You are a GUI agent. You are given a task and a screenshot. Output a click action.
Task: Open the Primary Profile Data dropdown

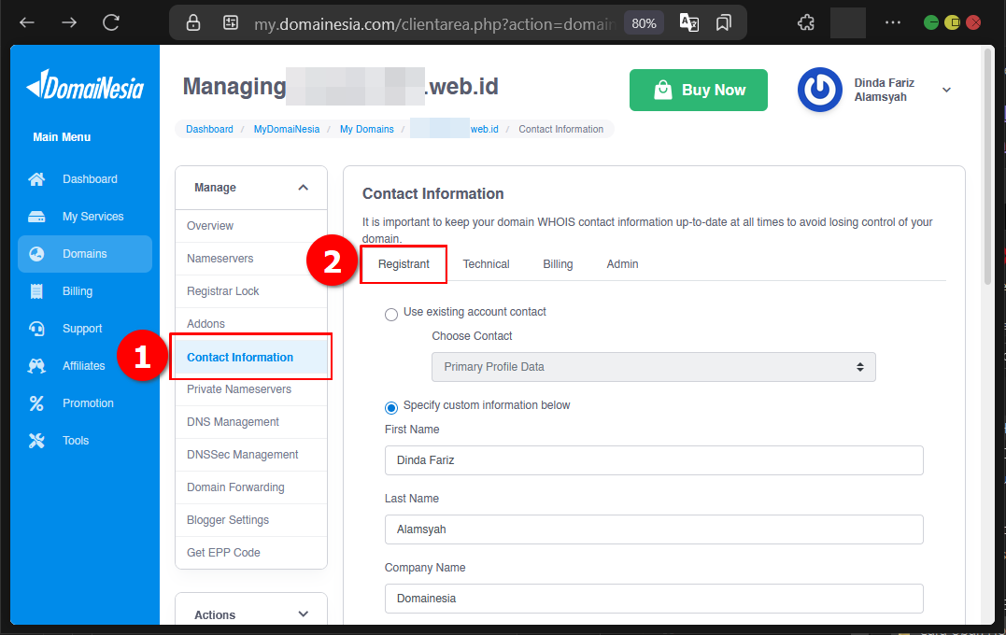653,367
